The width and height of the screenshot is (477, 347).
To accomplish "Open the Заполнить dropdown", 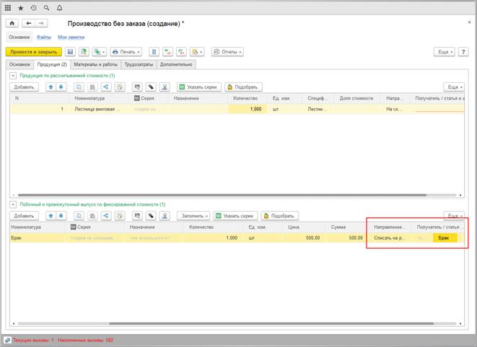I will (x=196, y=216).
